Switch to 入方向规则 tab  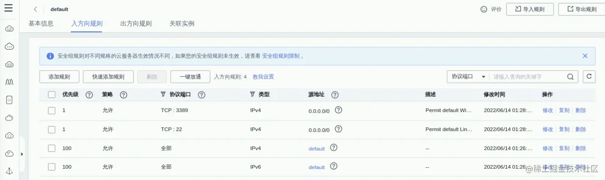87,24
